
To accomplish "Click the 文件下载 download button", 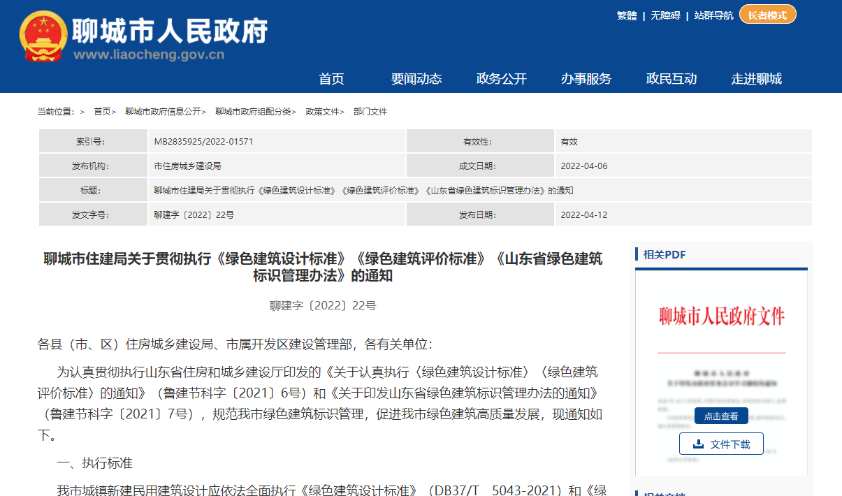I will (721, 444).
